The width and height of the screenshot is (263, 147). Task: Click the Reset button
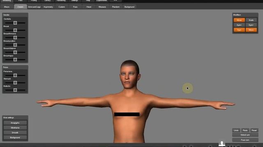(x=254, y=130)
